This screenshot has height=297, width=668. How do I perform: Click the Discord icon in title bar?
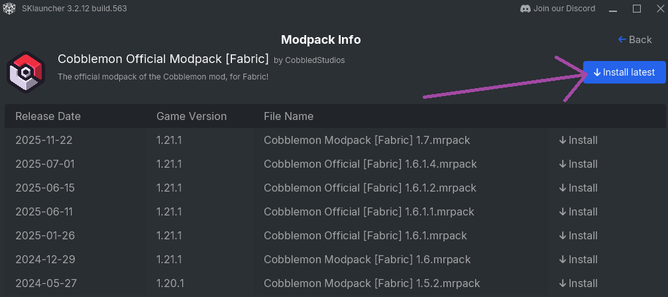click(525, 9)
